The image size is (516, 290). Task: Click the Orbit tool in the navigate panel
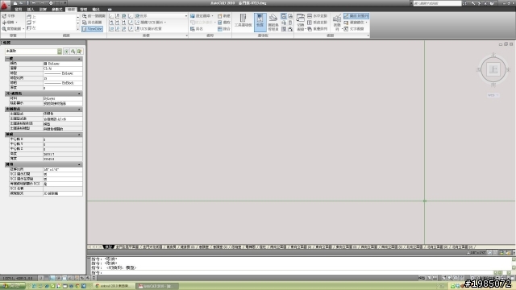point(9,23)
